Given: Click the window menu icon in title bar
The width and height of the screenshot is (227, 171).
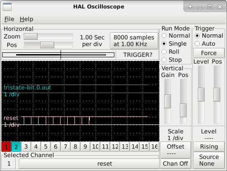Looking at the screenshot, I should (x=7, y=7).
